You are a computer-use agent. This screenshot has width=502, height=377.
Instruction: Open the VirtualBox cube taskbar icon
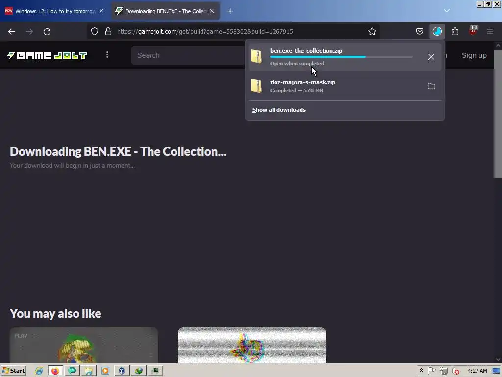[x=122, y=371]
